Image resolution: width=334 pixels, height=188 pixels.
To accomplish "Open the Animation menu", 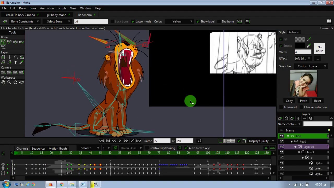I will click(x=47, y=8).
